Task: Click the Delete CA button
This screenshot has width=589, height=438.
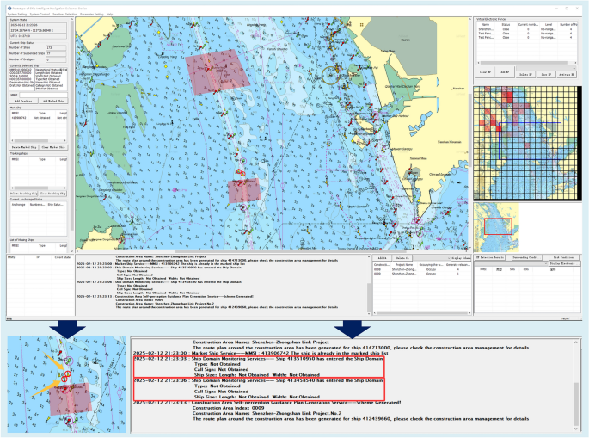Action: pyautogui.click(x=402, y=258)
